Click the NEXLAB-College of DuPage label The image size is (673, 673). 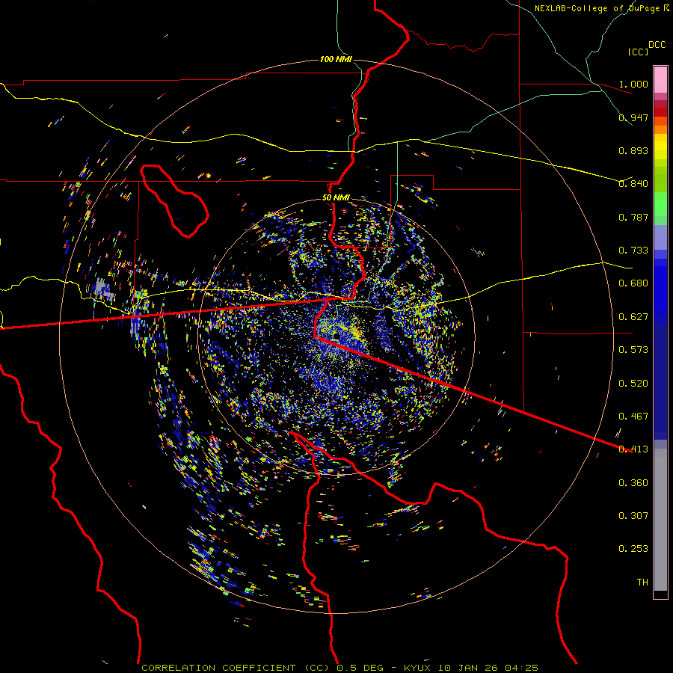click(x=598, y=8)
